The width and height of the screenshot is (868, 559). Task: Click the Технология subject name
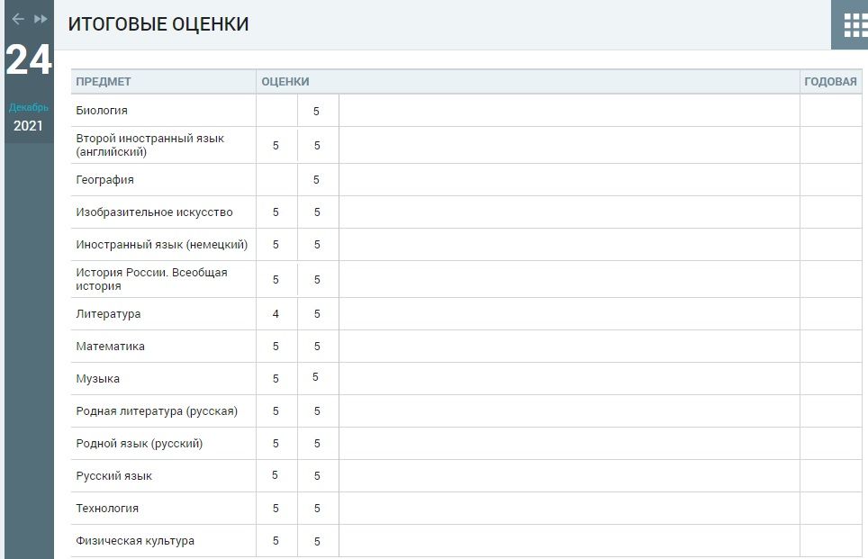tap(107, 509)
